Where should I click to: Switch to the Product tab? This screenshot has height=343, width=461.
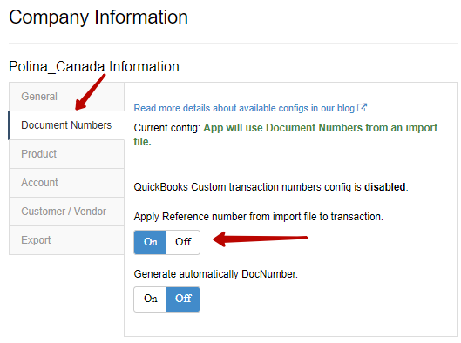coord(67,154)
